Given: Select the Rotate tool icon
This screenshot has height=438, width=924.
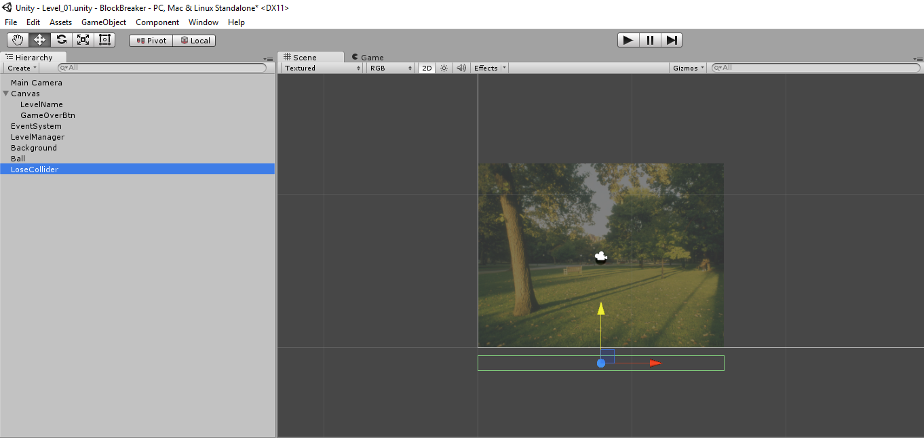Looking at the screenshot, I should click(x=61, y=40).
